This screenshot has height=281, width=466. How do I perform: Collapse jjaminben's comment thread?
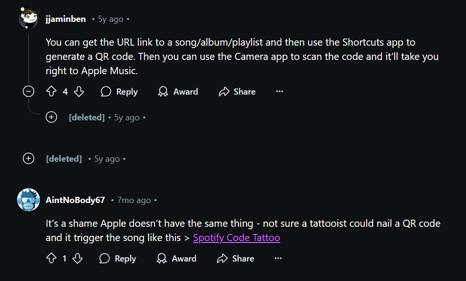point(29,91)
